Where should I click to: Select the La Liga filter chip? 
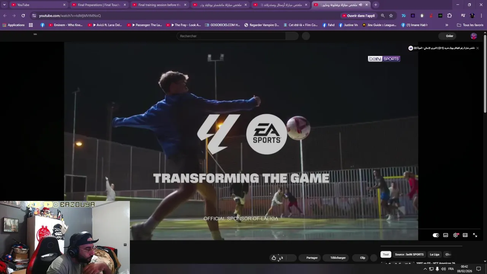point(434,255)
